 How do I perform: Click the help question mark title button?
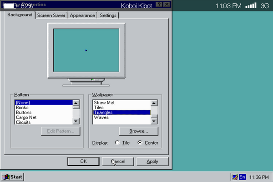click(159, 5)
